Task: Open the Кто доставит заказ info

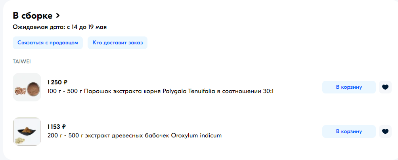Action: click(117, 43)
